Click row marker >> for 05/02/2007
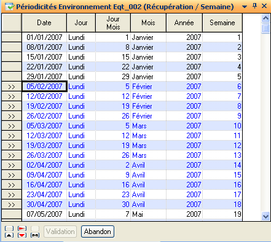This screenshot has height=242, width=271. coord(12,87)
